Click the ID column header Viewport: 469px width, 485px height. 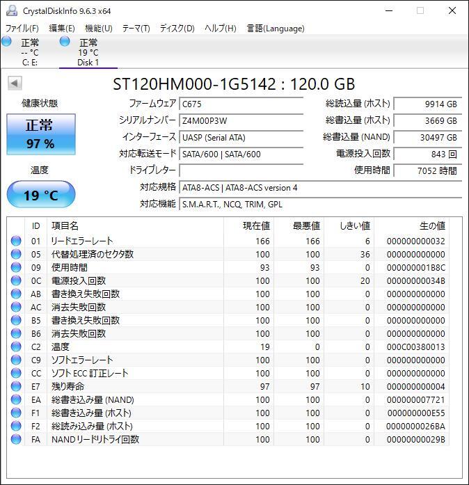(36, 225)
